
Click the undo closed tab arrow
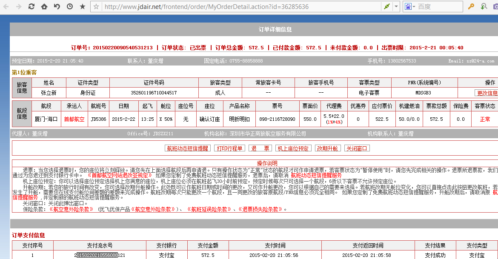[x=57, y=6]
